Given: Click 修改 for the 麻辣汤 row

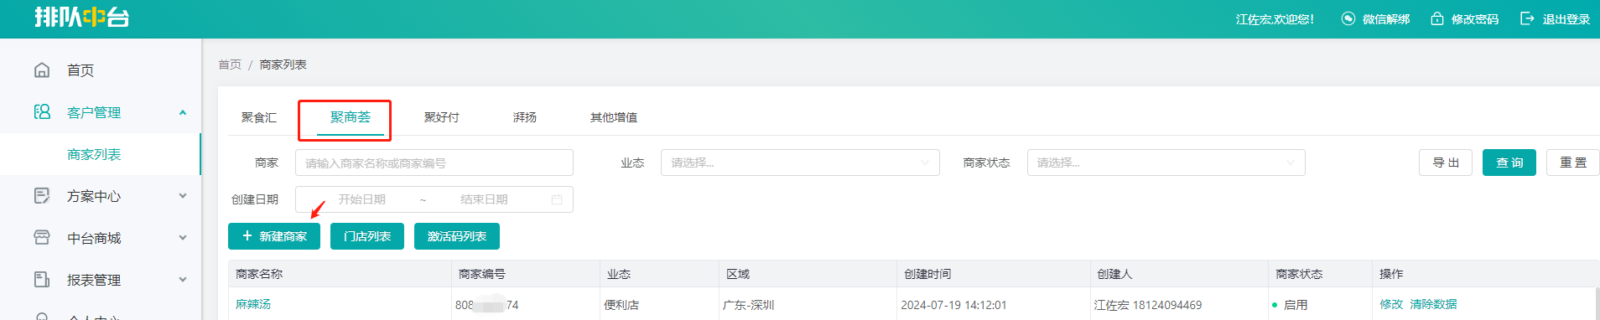Looking at the screenshot, I should pyautogui.click(x=1391, y=304).
